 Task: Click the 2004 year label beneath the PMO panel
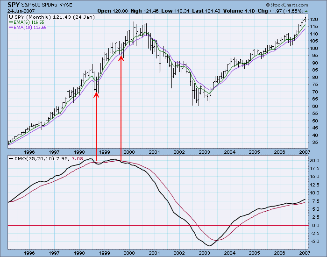tap(230, 253)
